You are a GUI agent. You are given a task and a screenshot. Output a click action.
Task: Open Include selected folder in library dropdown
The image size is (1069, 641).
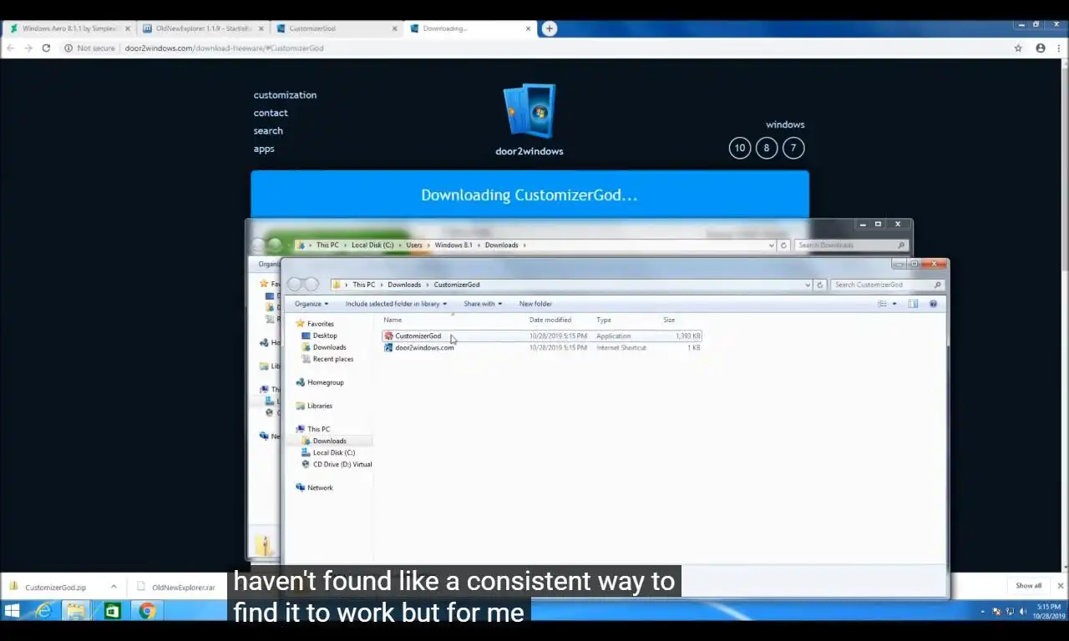pyautogui.click(x=396, y=304)
